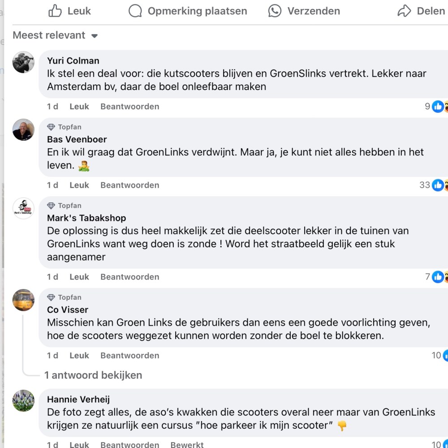
Task: Click Opmerking plaatsen text at top
Action: [197, 11]
